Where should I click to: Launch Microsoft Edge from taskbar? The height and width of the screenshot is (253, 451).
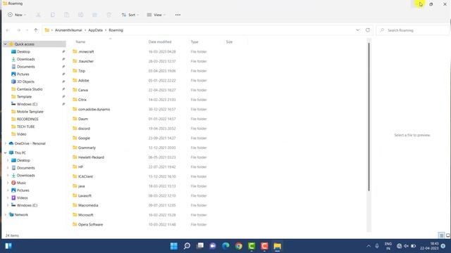[225, 246]
